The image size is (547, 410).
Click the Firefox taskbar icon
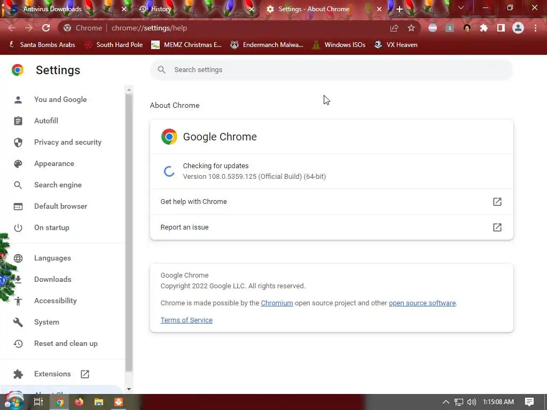point(79,402)
